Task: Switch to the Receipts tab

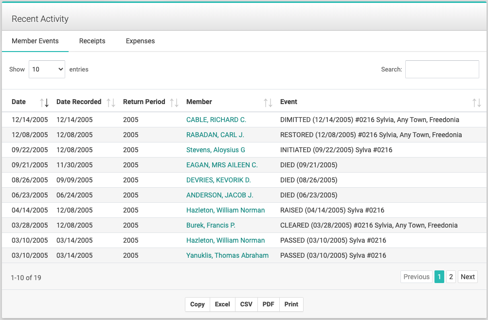Action: point(92,41)
